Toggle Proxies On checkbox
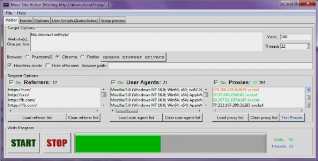Viewport: 318px width, 161px height. point(216,82)
